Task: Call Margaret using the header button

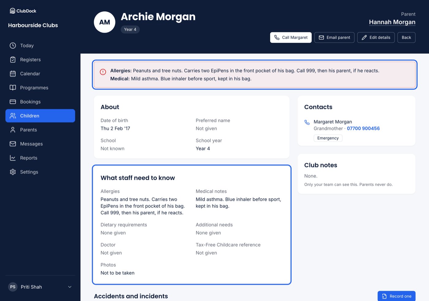Action: [x=291, y=38]
